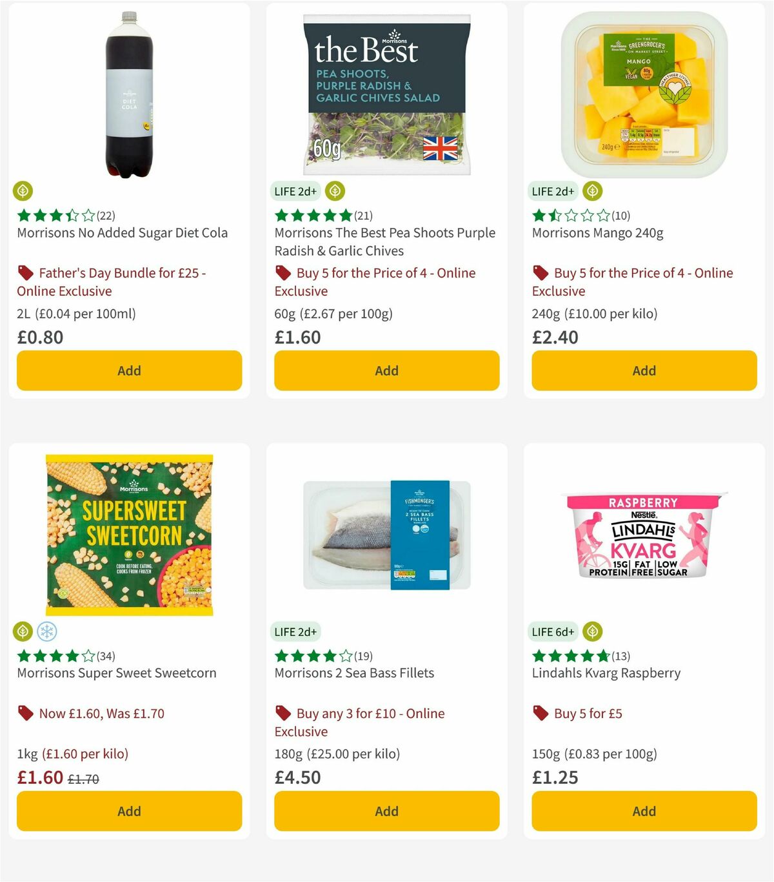Select the leaf icon beside Lindahls LIFE 6d+ badge
This screenshot has height=882, width=774.
click(591, 631)
